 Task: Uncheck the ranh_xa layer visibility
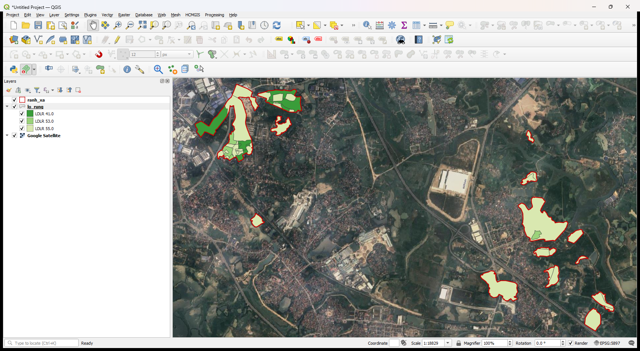click(14, 100)
